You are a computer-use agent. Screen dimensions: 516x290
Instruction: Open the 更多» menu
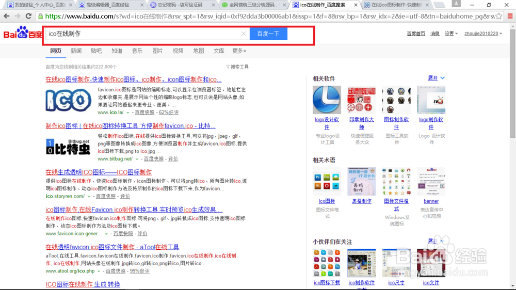tap(239, 51)
